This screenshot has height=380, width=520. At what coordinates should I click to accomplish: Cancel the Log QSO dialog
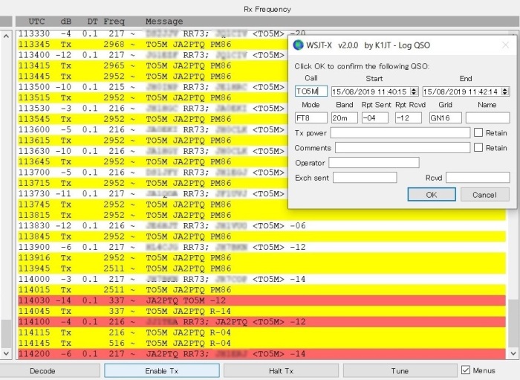tap(484, 195)
